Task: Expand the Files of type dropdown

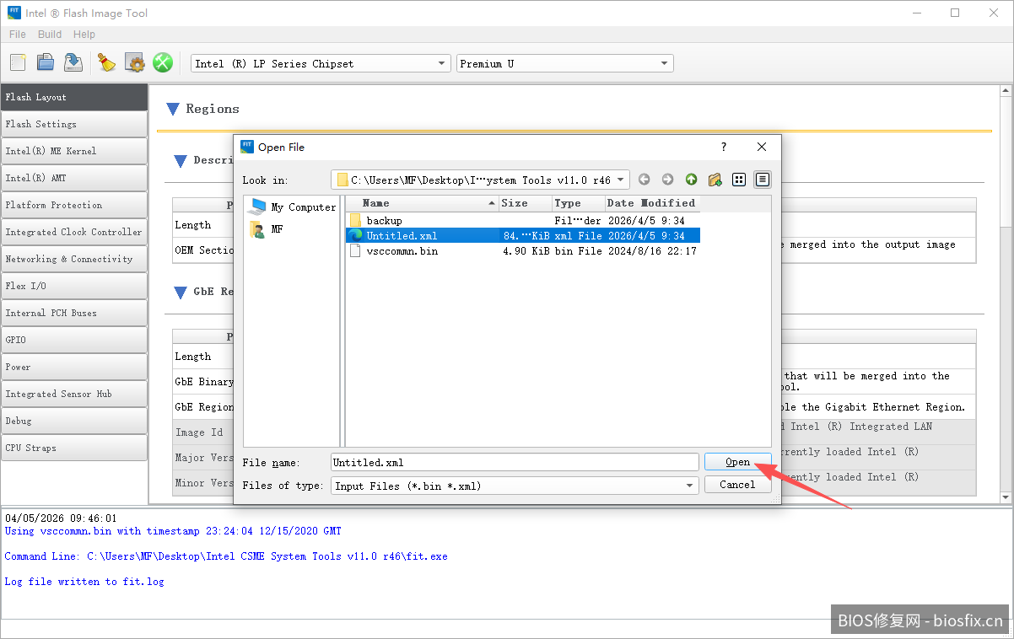Action: click(x=515, y=486)
